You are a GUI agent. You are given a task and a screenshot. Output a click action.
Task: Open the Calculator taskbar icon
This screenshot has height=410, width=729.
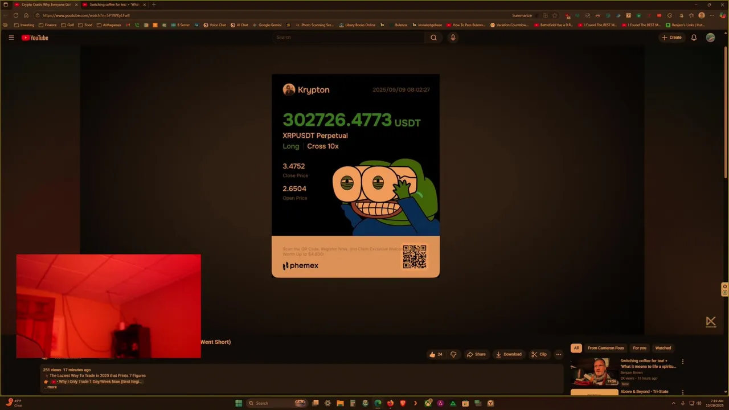(x=353, y=403)
